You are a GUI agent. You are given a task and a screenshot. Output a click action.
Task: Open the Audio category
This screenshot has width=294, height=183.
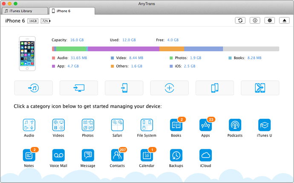(x=29, y=125)
